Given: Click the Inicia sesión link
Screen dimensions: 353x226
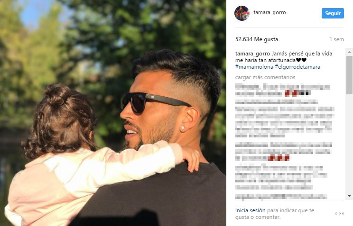Looking at the screenshot, I should [251, 210].
